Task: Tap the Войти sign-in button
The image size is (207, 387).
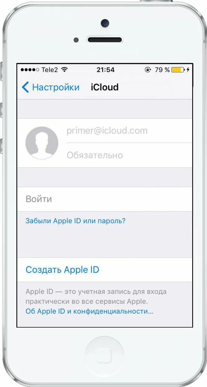Action: (x=105, y=199)
